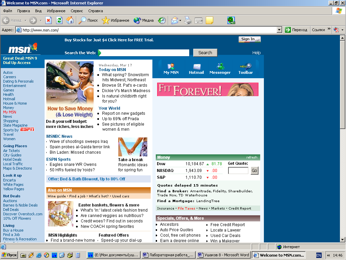Click the Get Quote input field
Image resolution: width=346 pixels, height=260 pixels.
238,171
